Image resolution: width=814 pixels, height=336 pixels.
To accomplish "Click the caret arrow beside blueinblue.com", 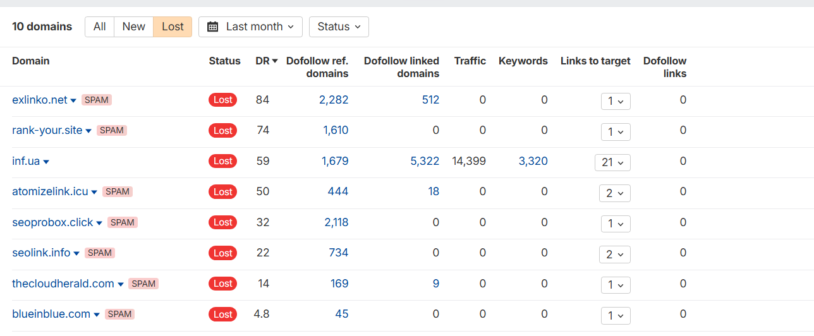I will click(97, 315).
